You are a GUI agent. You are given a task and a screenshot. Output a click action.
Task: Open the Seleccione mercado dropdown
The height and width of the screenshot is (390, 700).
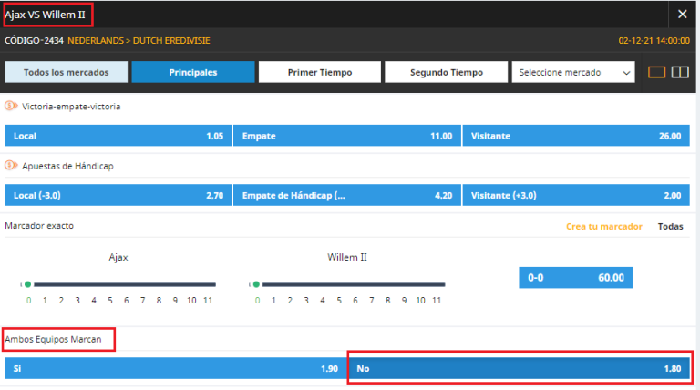573,72
